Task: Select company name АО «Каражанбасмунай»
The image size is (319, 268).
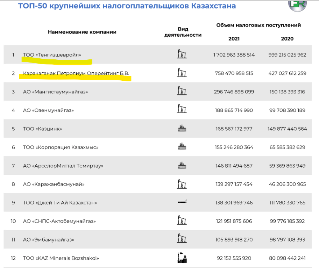Action: pos(54,184)
